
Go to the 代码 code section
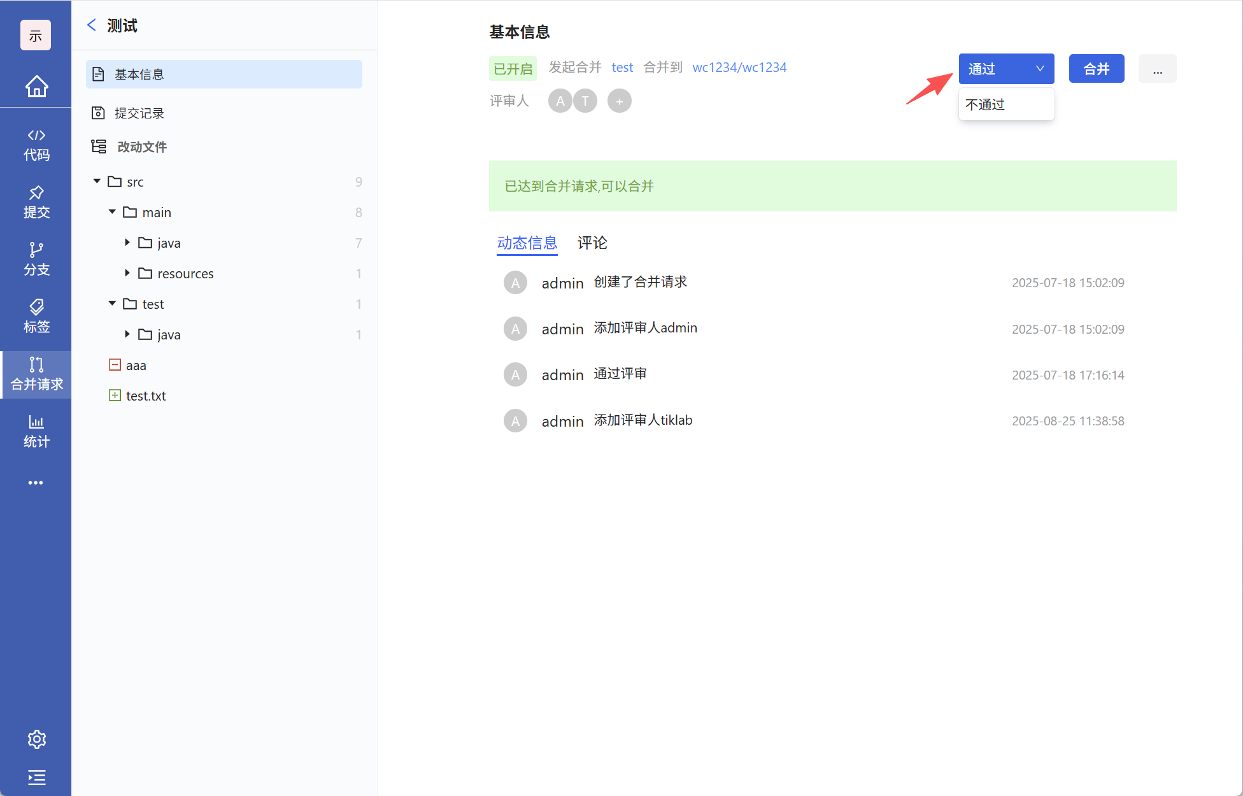(36, 145)
